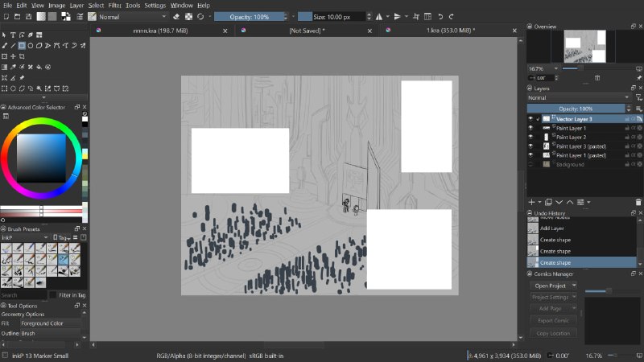Screen dimensions: 644x362
Task: Switch to the mmn.kra document tab
Action: click(160, 31)
